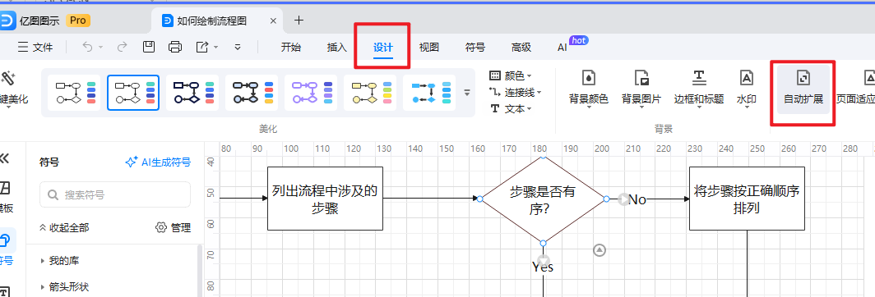Select the fourth gray-fill theme thumbnail
875x297 pixels.
click(x=252, y=93)
